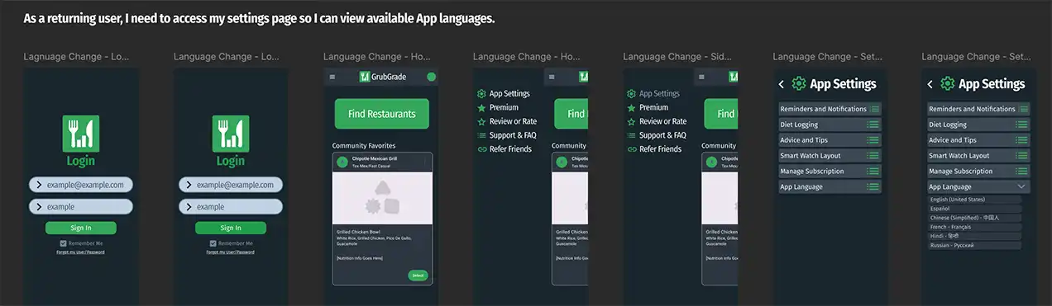Select Support & FAQ in the 'Sid...' side menu
This screenshot has width=1052, height=306.
coord(657,135)
